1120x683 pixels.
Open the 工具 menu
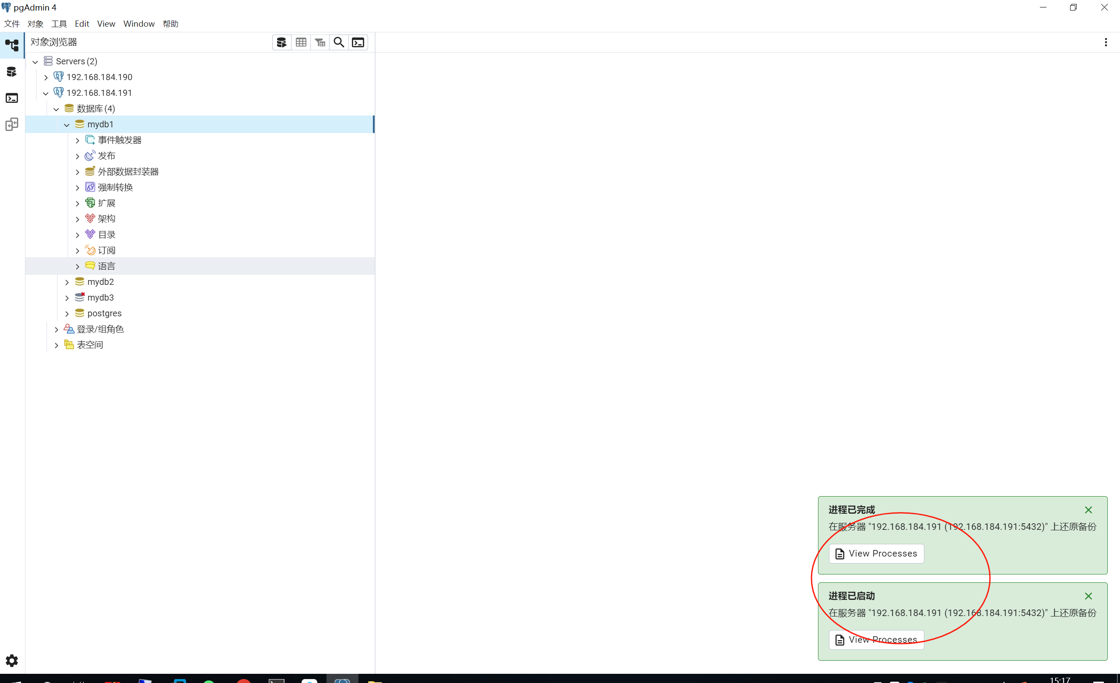coord(59,24)
